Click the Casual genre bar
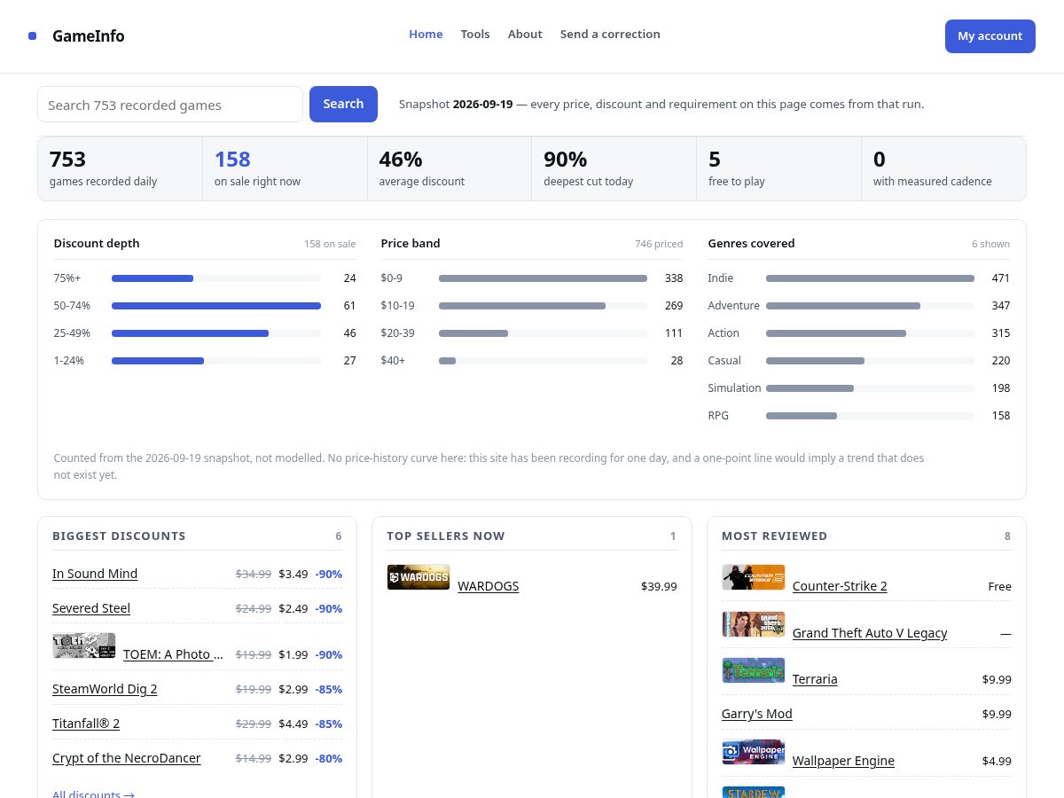This screenshot has width=1064, height=798. pyautogui.click(x=870, y=361)
